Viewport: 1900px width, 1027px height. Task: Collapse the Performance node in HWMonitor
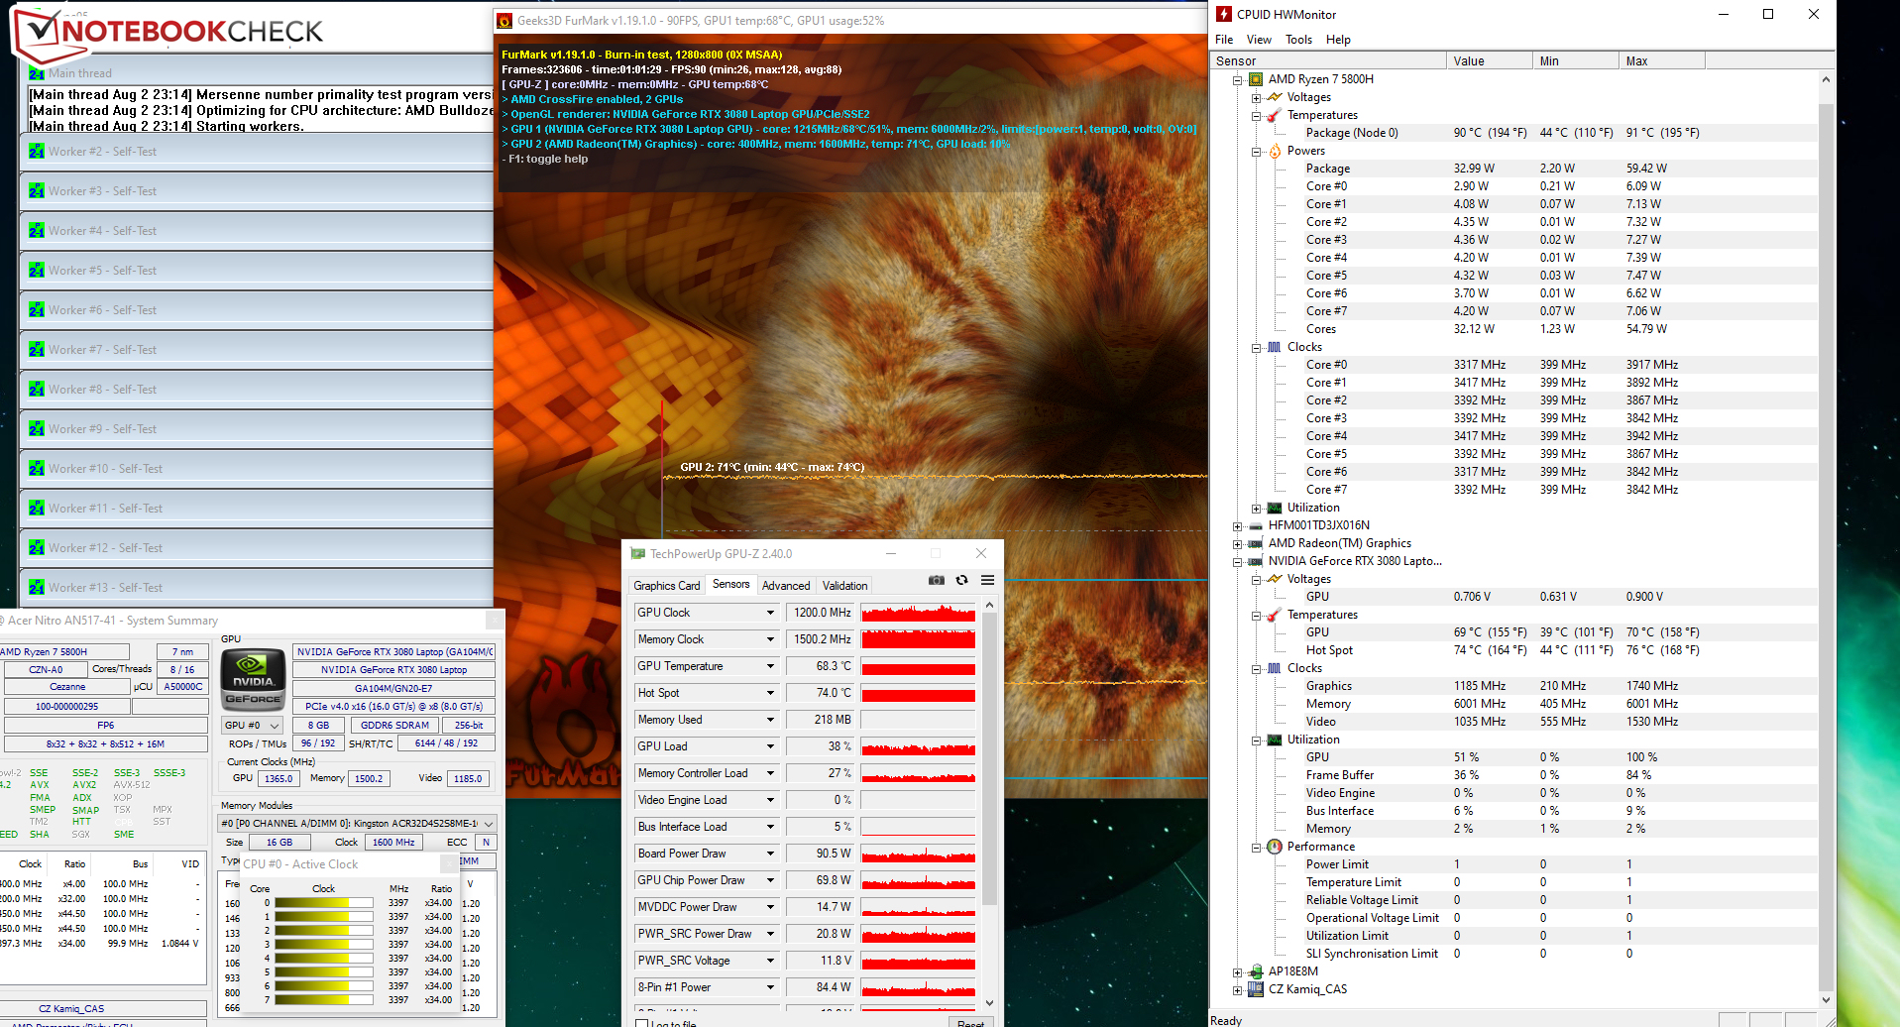point(1256,847)
